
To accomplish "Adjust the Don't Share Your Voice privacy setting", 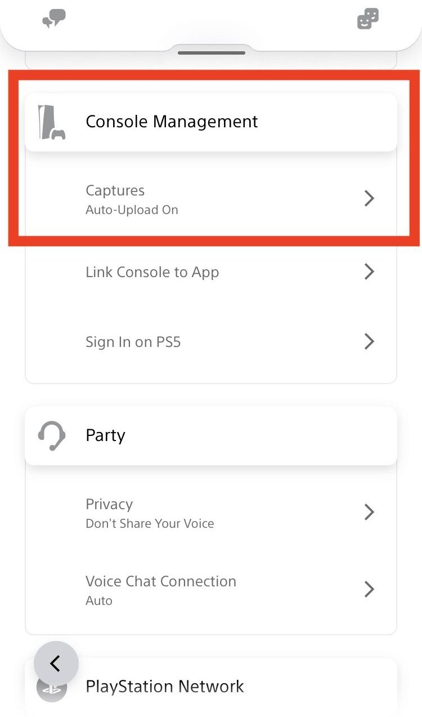I will click(x=149, y=523).
